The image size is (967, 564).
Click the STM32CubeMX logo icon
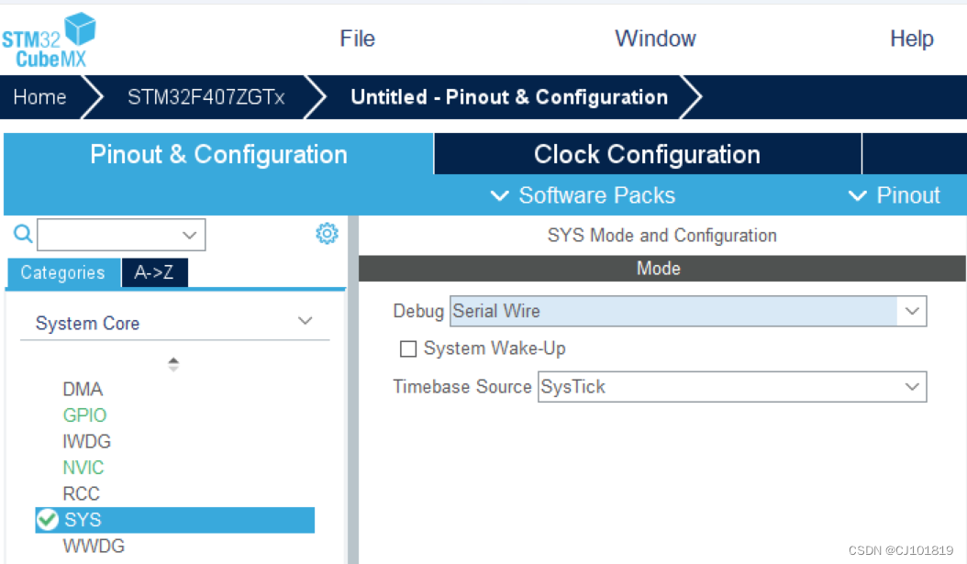(x=49, y=40)
